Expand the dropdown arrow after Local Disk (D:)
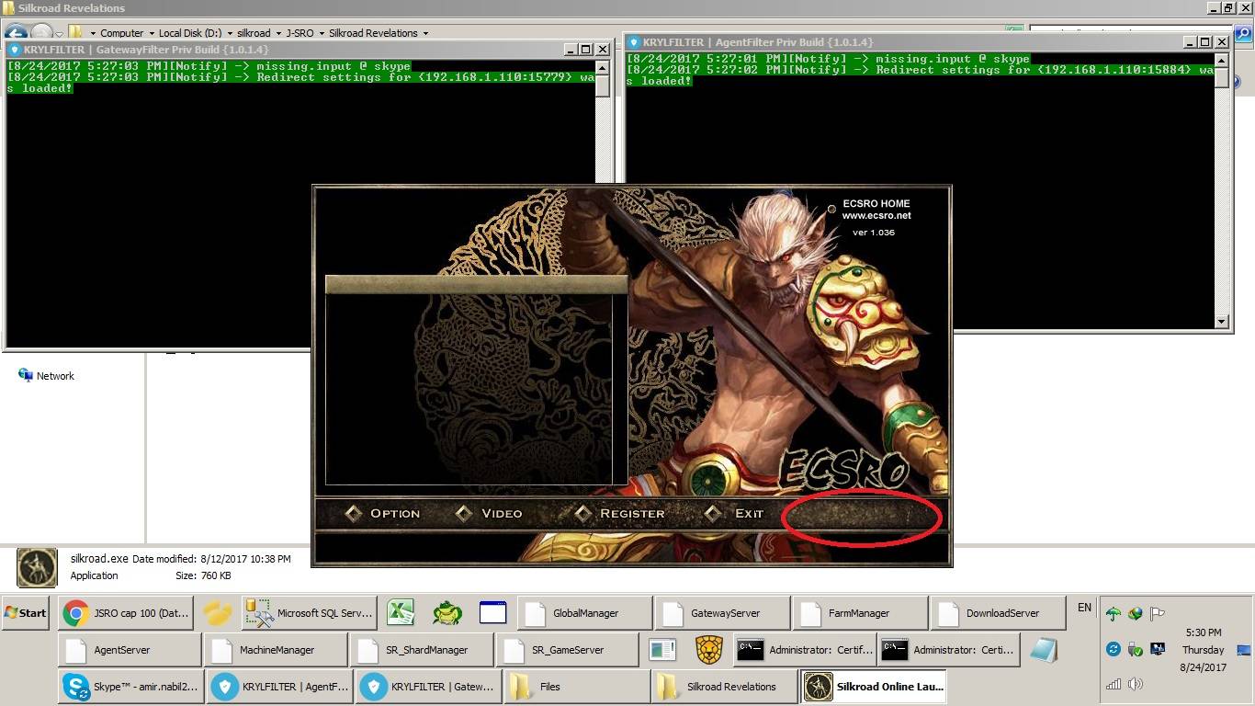Image resolution: width=1255 pixels, height=706 pixels. pyautogui.click(x=229, y=33)
